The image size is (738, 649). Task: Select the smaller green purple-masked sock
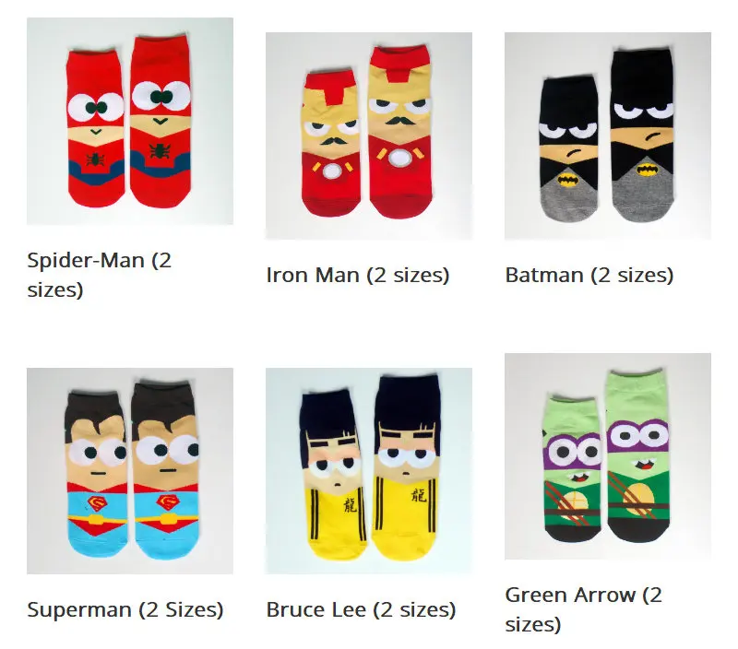(x=573, y=468)
